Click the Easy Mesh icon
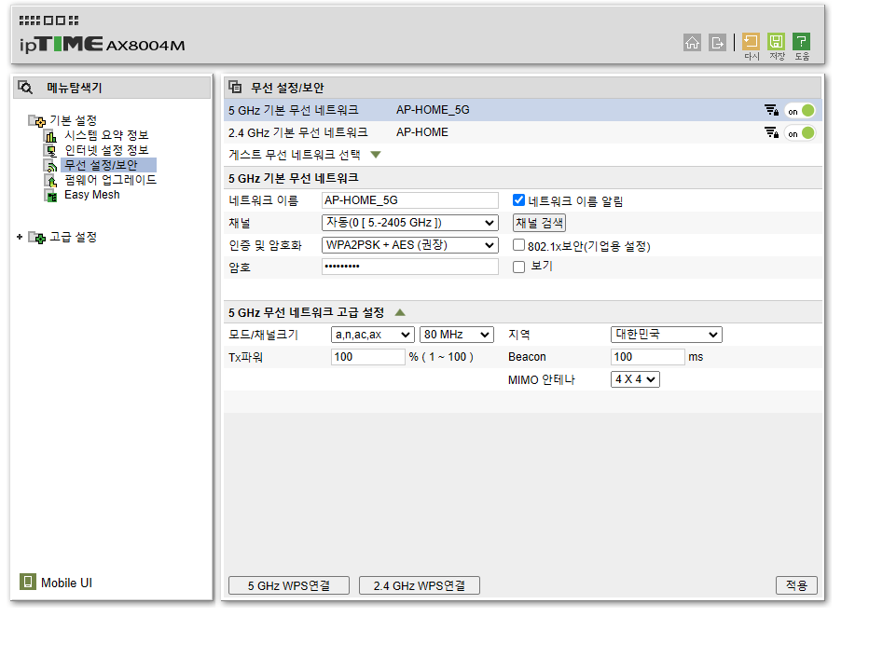This screenshot has width=869, height=645. 50,196
